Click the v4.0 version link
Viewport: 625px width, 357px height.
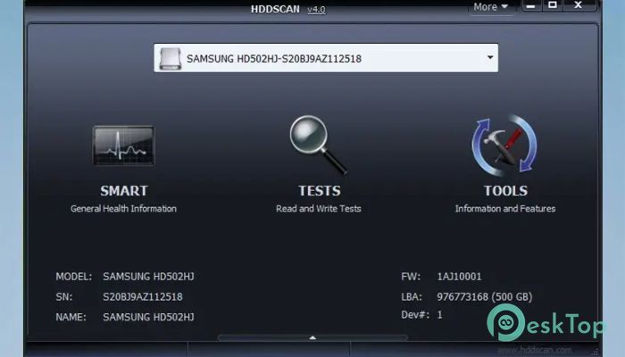(x=316, y=10)
